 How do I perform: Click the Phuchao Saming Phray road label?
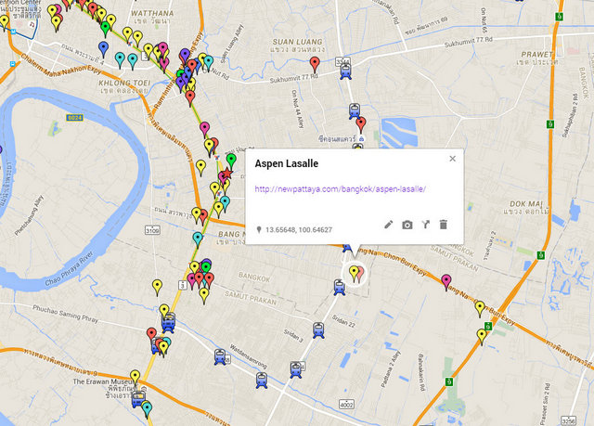point(65,314)
